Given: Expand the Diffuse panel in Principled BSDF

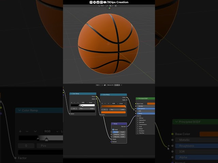Looking at the screenshot, I should click(138, 118).
